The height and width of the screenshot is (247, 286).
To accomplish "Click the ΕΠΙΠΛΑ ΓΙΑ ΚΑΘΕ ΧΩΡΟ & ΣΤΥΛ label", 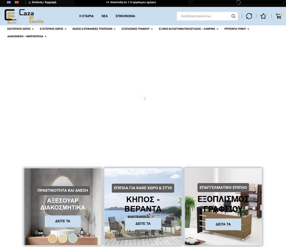I will pyautogui.click(x=143, y=188).
